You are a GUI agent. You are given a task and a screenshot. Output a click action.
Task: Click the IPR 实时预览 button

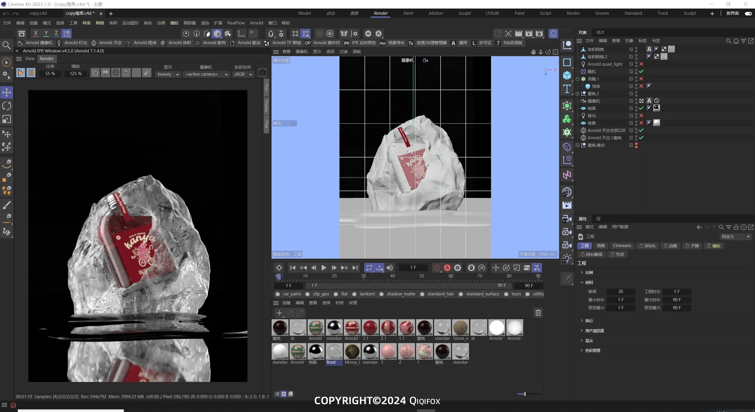[x=360, y=43]
